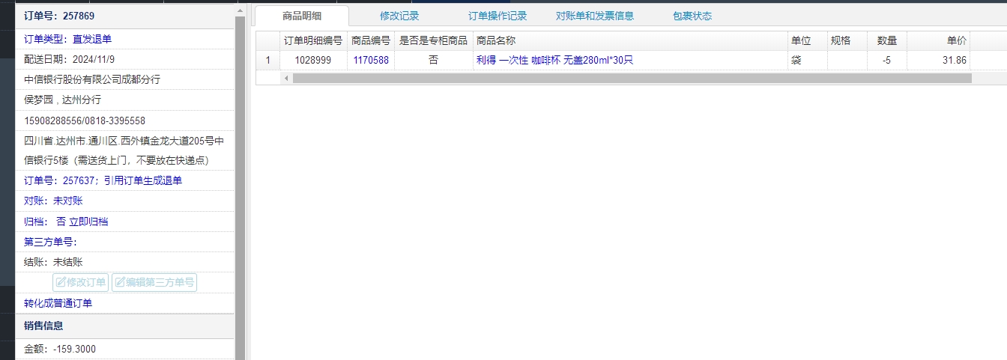Click the 结账: 未结账 status

tap(53, 262)
